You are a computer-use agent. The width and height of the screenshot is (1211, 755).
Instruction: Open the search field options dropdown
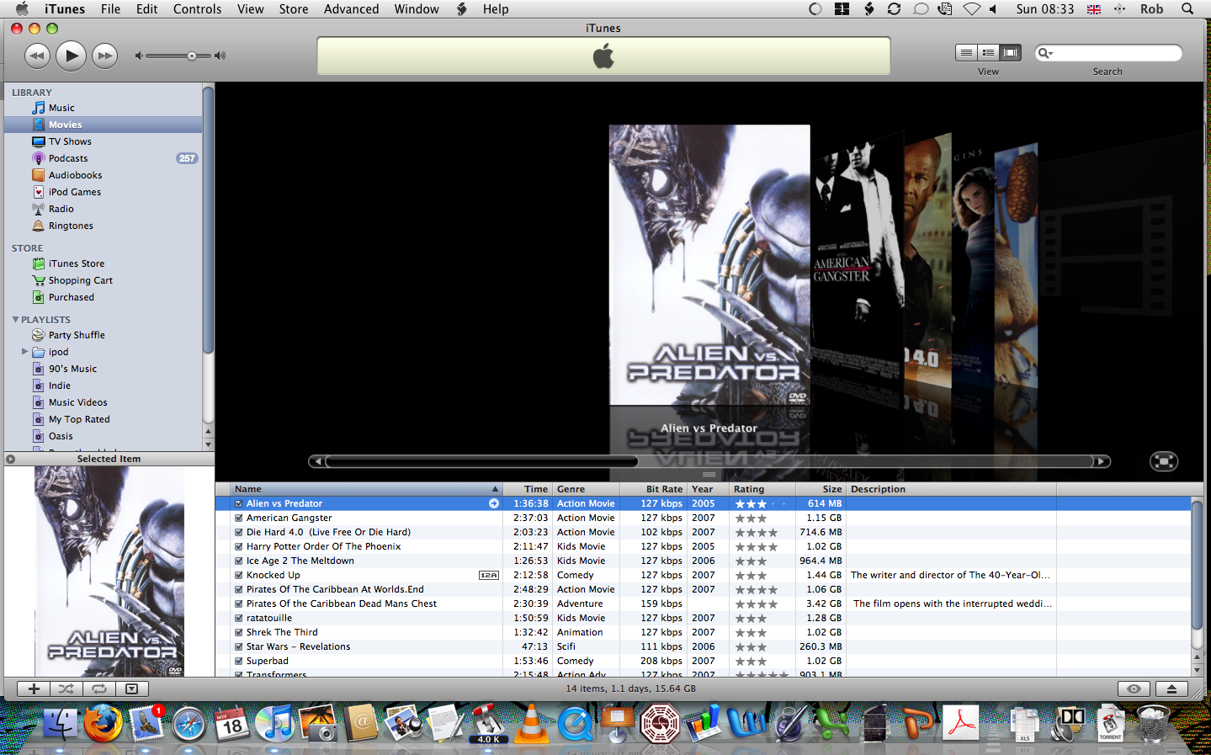click(1045, 53)
